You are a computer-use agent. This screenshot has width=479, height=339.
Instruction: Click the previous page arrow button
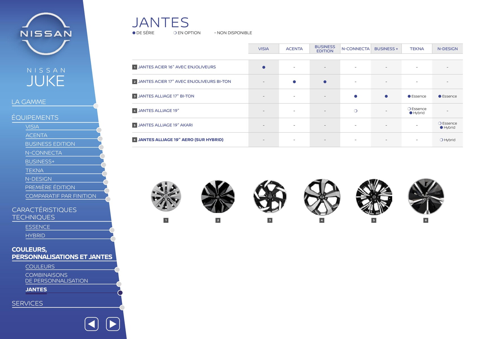click(x=91, y=324)
